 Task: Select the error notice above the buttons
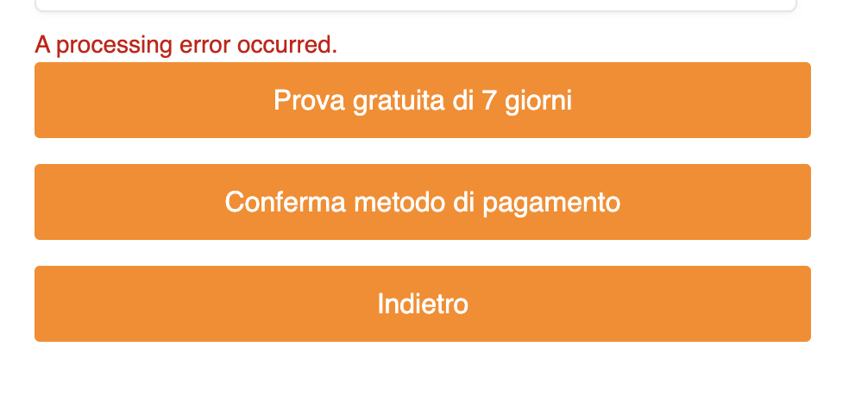[x=186, y=45]
